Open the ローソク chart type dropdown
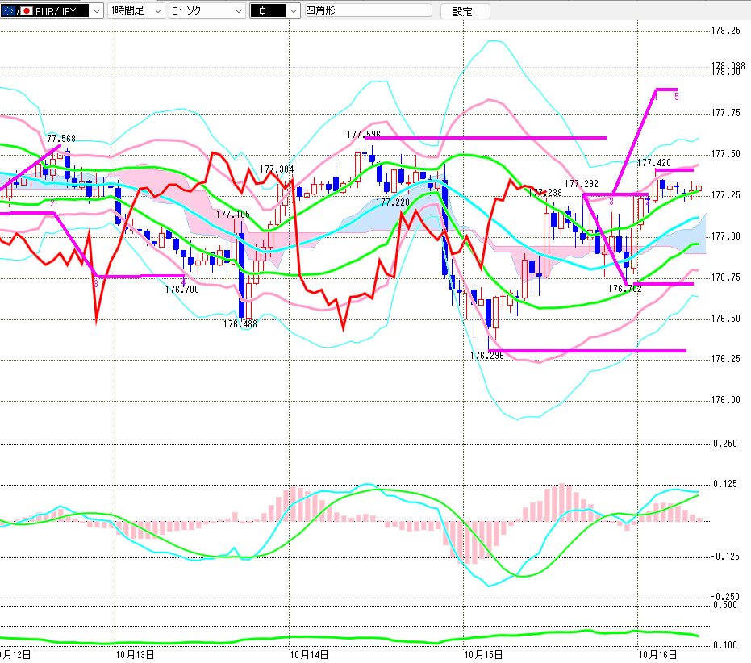751x663 pixels. point(207,10)
